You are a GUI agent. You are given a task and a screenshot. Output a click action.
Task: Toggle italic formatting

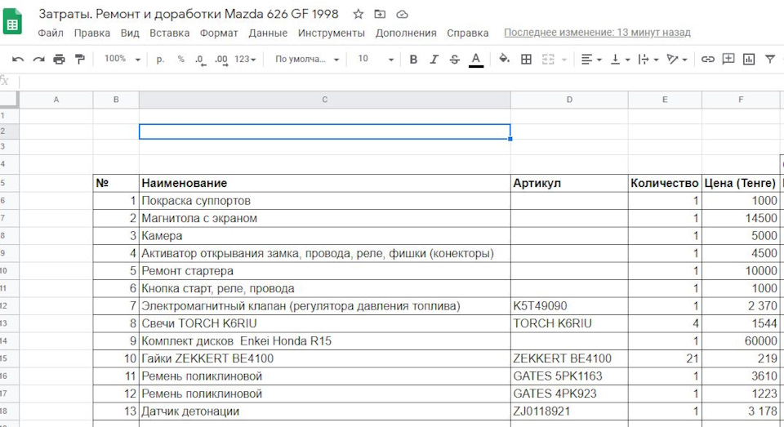click(434, 60)
